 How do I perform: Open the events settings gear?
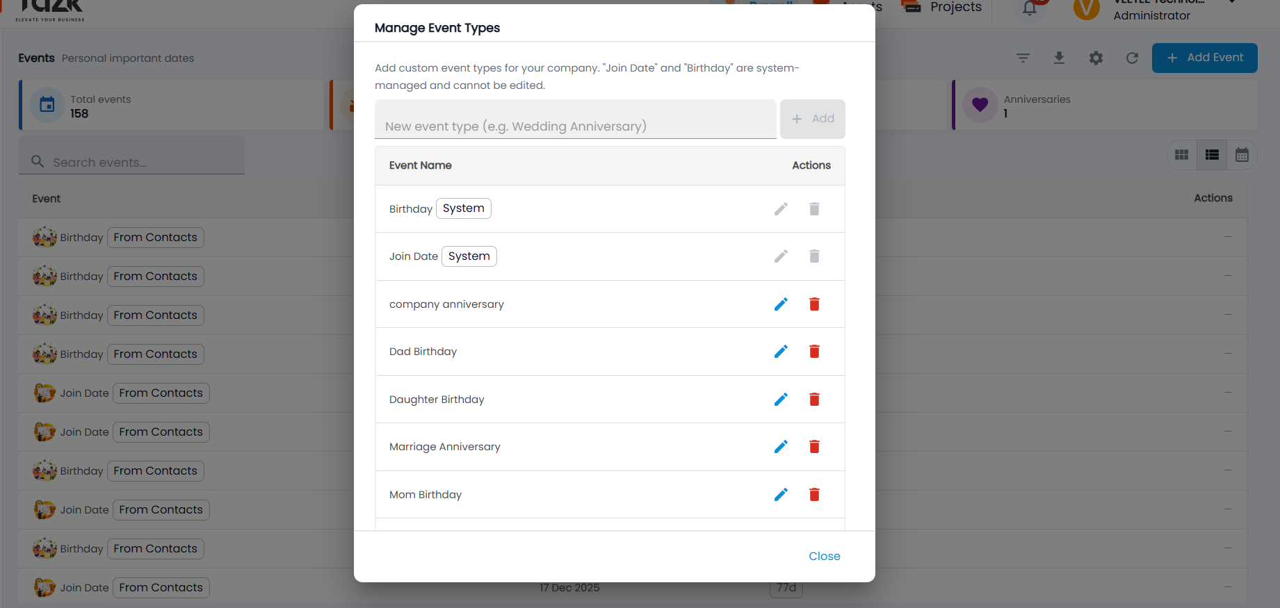[1096, 58]
